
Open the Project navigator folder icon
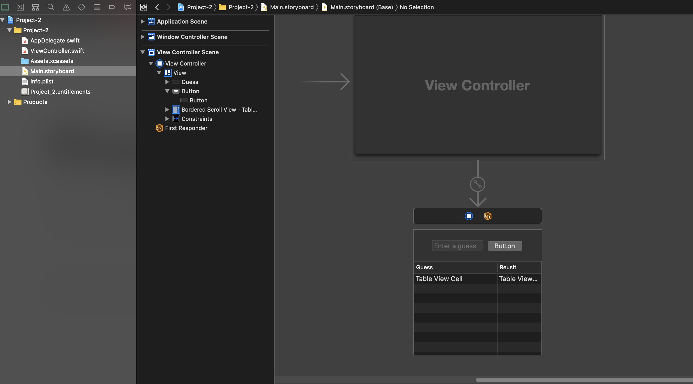(x=5, y=7)
